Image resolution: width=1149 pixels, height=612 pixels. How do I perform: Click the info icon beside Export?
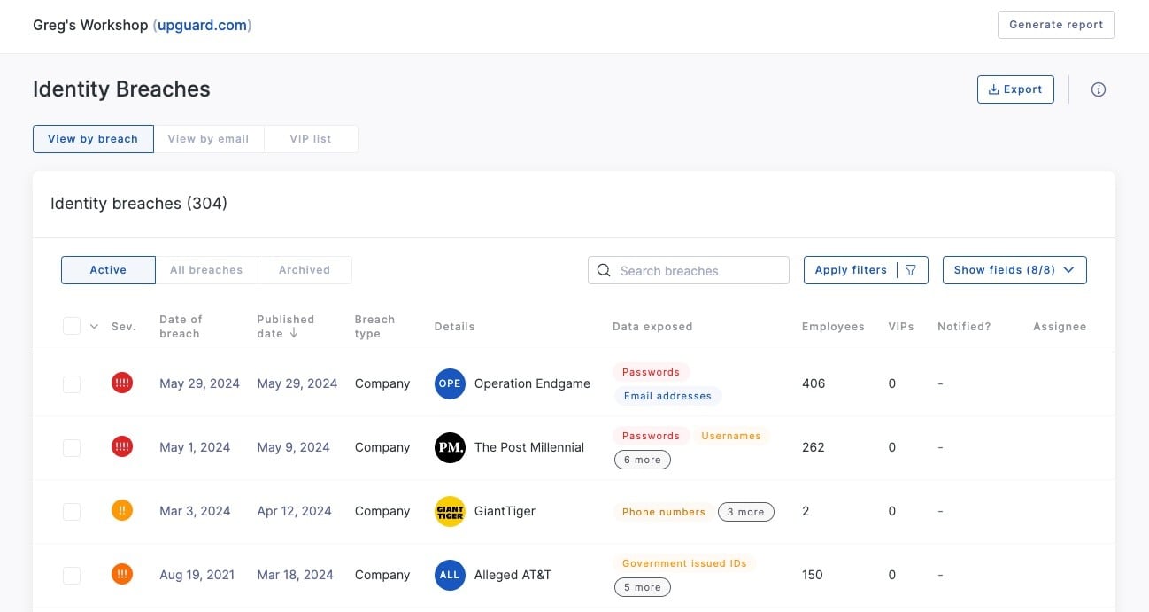1098,89
